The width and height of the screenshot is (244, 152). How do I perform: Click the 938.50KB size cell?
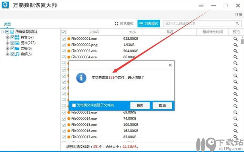click(x=131, y=39)
